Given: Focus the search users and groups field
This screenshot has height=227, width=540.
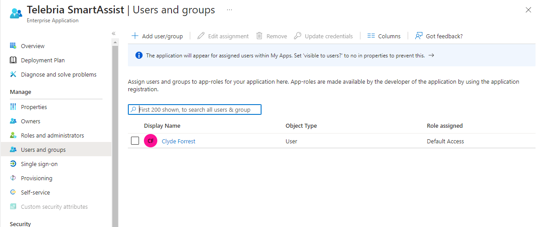Looking at the screenshot, I should (x=195, y=109).
